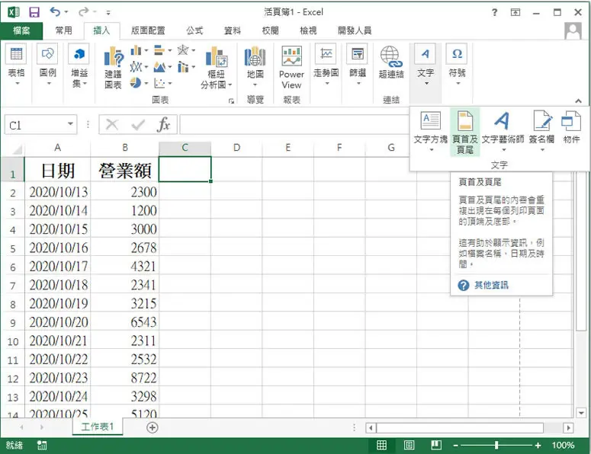The height and width of the screenshot is (454, 591).
Task: Switch to normal view in status bar
Action: (381, 446)
